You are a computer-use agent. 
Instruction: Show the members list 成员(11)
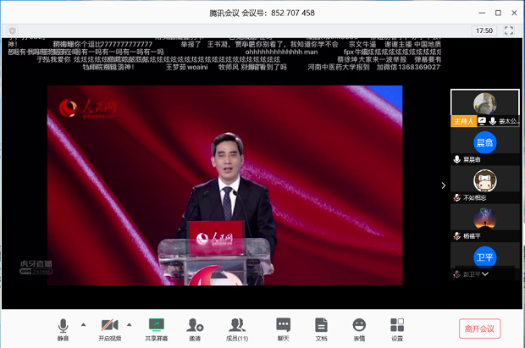pos(237,328)
